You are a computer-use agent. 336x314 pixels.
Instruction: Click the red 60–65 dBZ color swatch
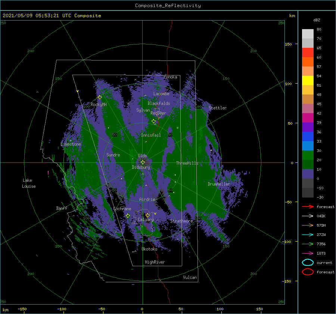point(308,53)
